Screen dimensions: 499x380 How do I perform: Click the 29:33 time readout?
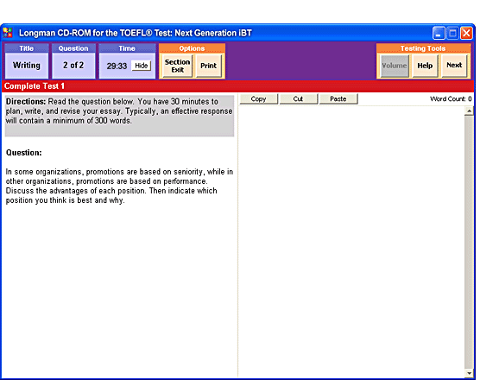coord(117,66)
